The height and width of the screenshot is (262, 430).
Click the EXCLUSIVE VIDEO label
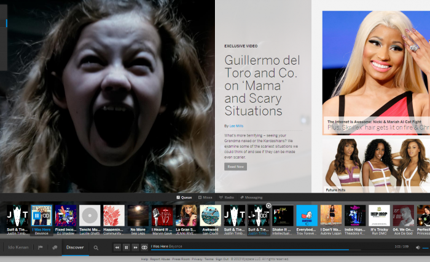pyautogui.click(x=241, y=46)
